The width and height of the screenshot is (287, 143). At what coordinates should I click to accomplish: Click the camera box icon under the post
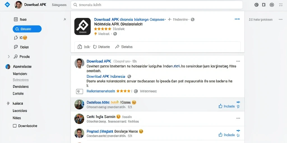click(x=79, y=91)
